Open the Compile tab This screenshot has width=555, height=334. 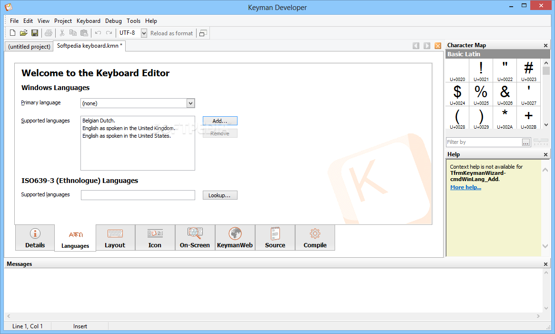(315, 238)
